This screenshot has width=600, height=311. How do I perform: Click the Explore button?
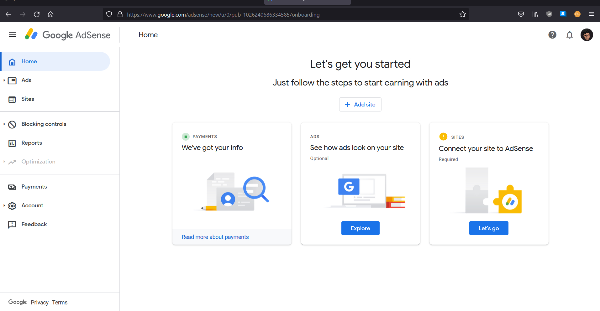pos(360,228)
